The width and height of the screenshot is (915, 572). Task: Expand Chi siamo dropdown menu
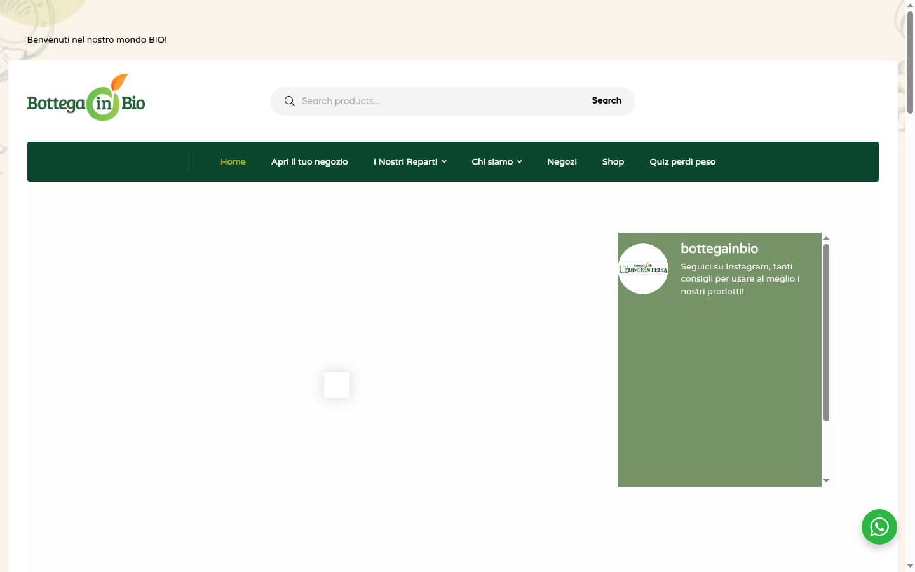(x=497, y=162)
